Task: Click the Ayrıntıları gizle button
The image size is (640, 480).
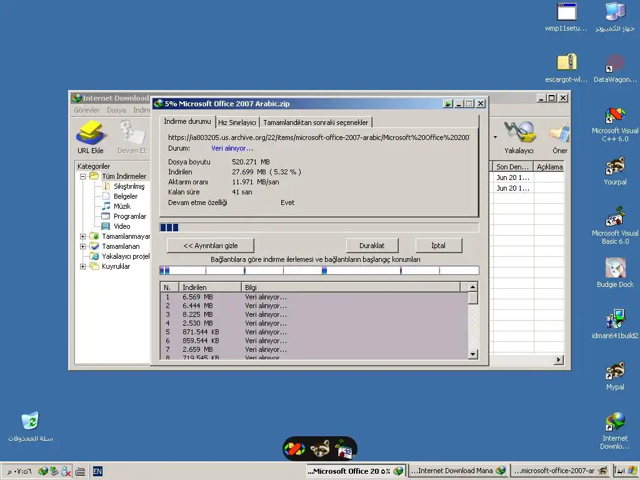Action: [211, 246]
